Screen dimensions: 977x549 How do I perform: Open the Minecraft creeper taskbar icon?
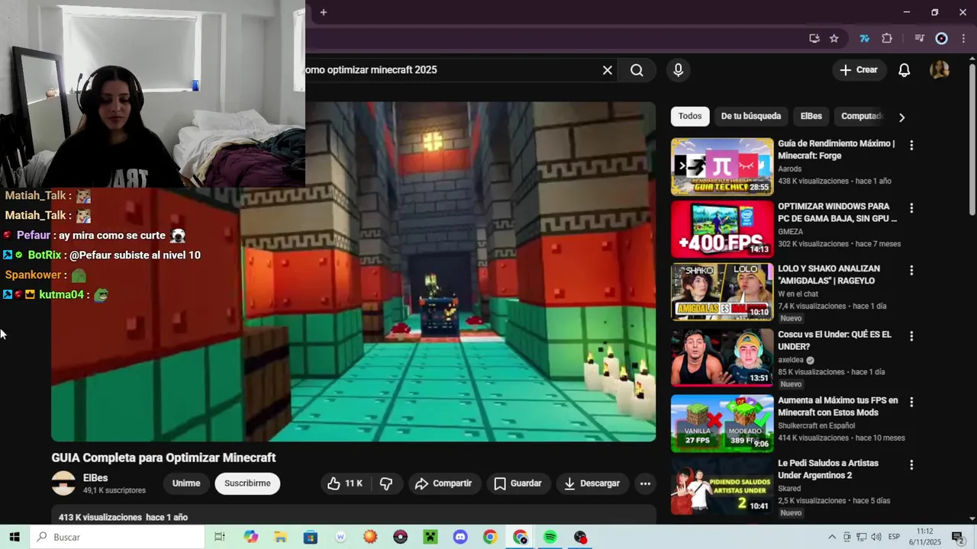tap(430, 537)
